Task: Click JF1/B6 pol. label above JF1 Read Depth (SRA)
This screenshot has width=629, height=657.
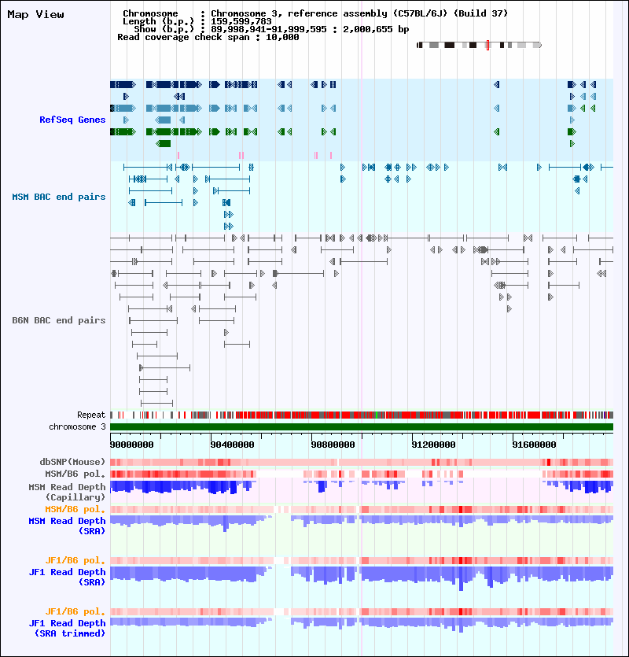Action: [x=75, y=561]
